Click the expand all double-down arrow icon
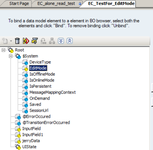 tap(61, 41)
